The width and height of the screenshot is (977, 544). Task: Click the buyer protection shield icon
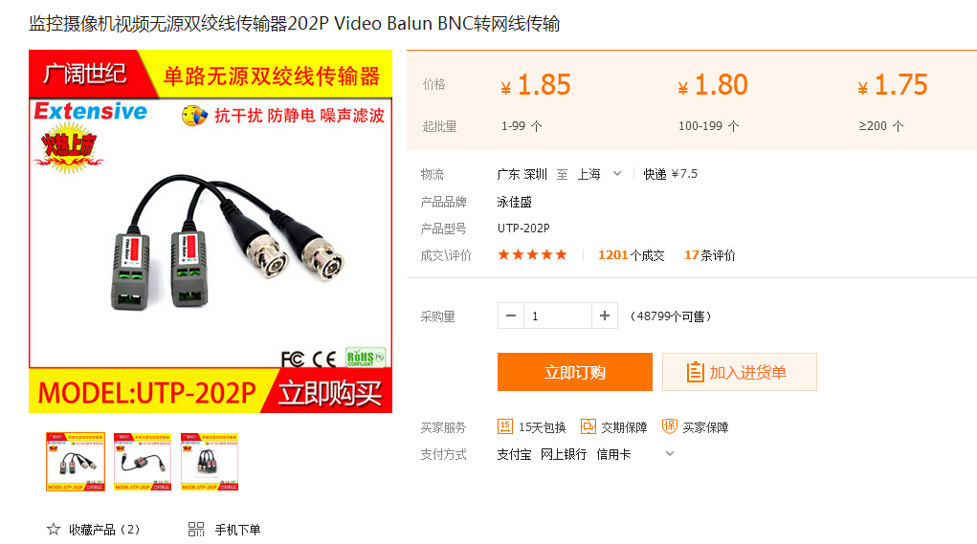pos(669,426)
